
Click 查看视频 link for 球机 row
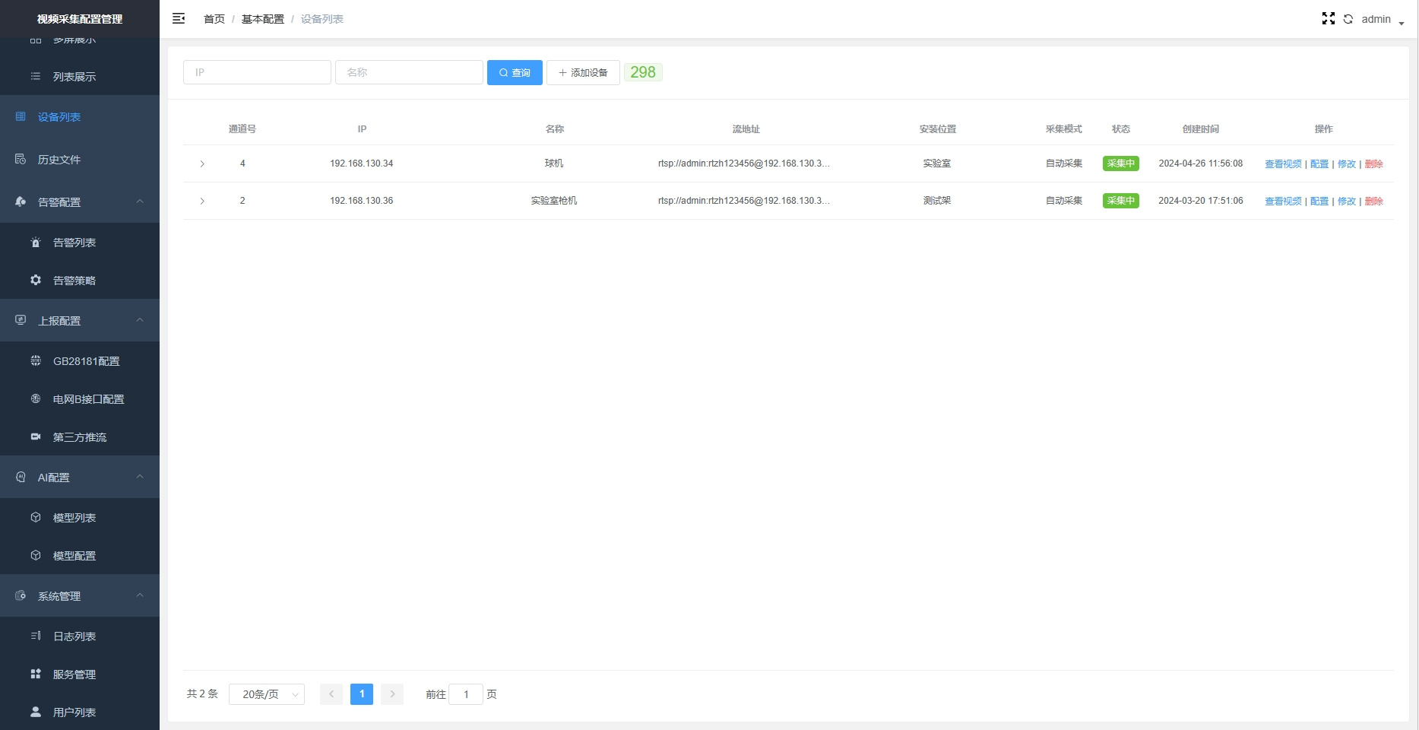click(1282, 164)
